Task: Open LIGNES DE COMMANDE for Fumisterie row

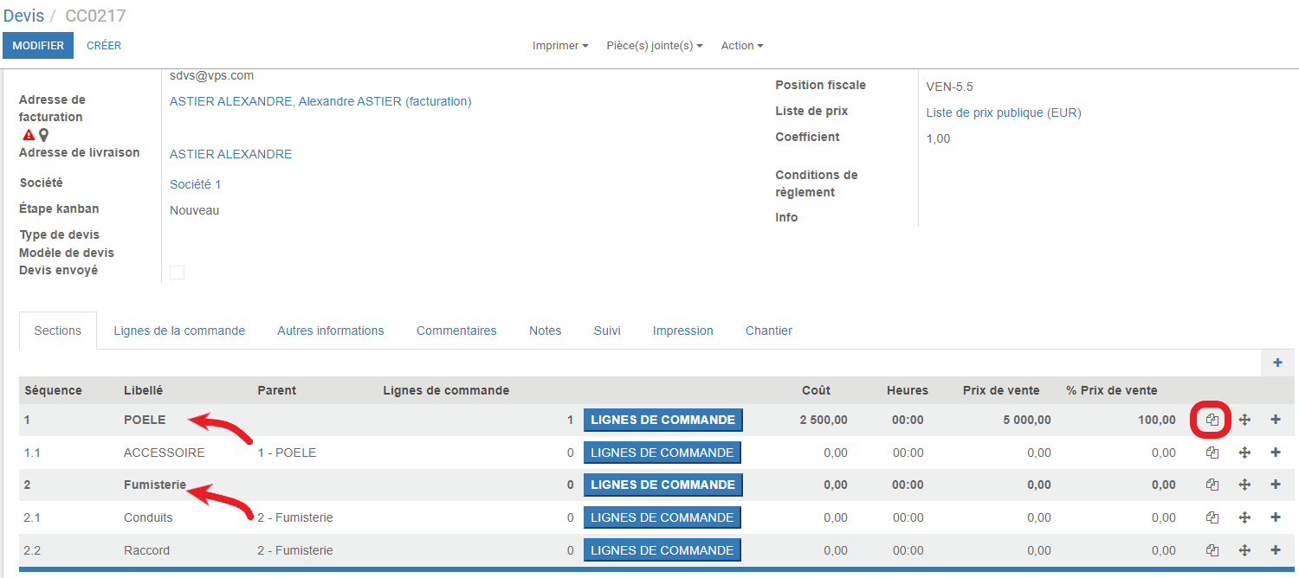Action: (x=662, y=485)
